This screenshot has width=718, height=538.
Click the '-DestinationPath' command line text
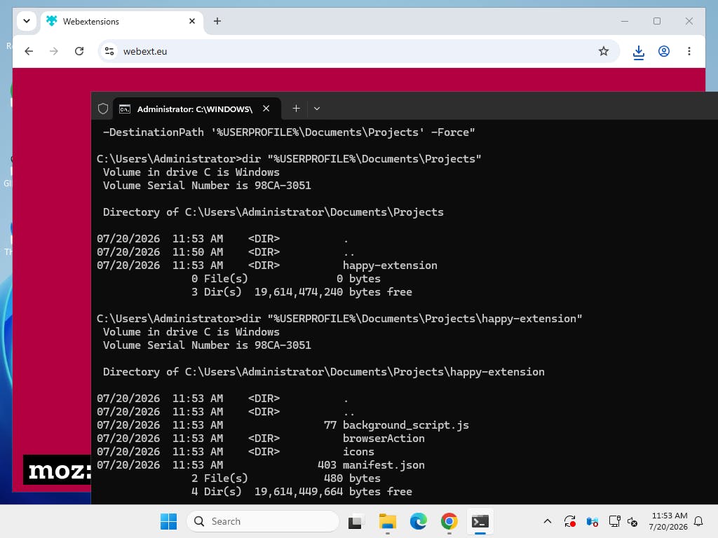pyautogui.click(x=289, y=132)
